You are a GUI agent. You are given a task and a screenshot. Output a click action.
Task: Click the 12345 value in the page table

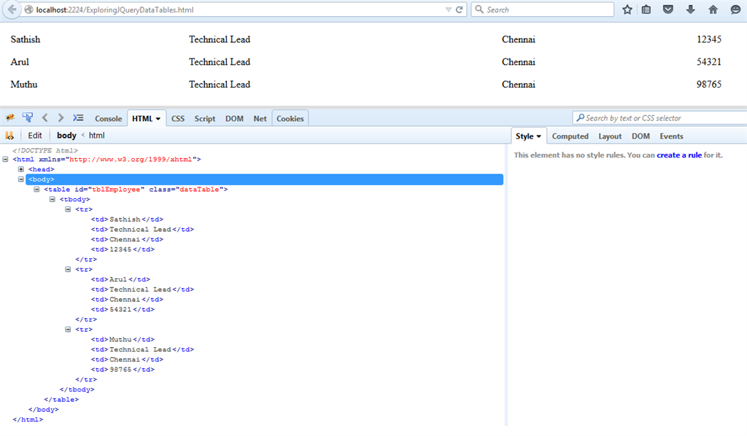pyautogui.click(x=709, y=39)
